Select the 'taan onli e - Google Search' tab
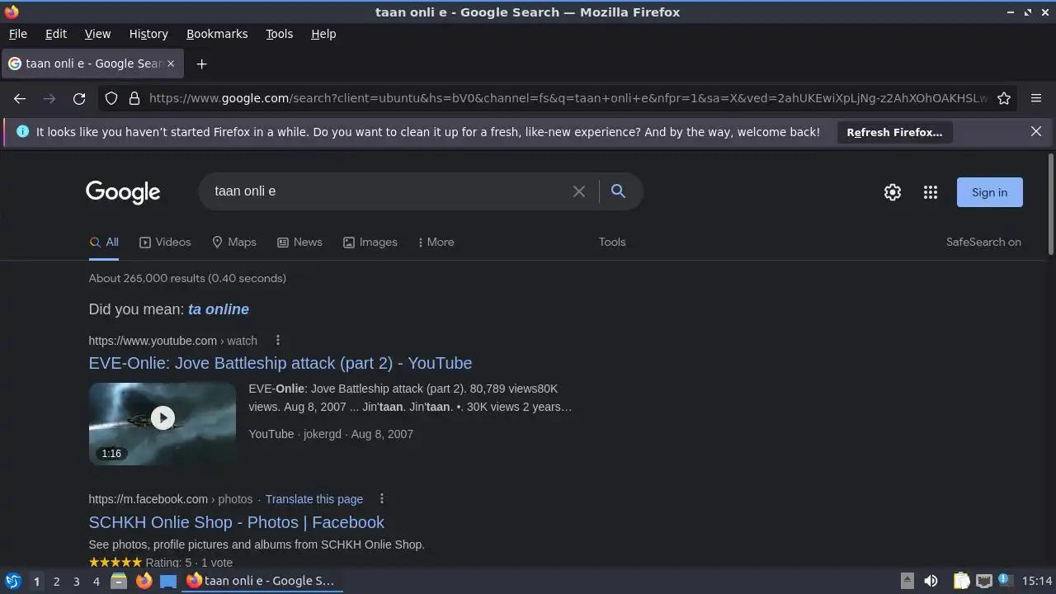The width and height of the screenshot is (1056, 594). 92,64
